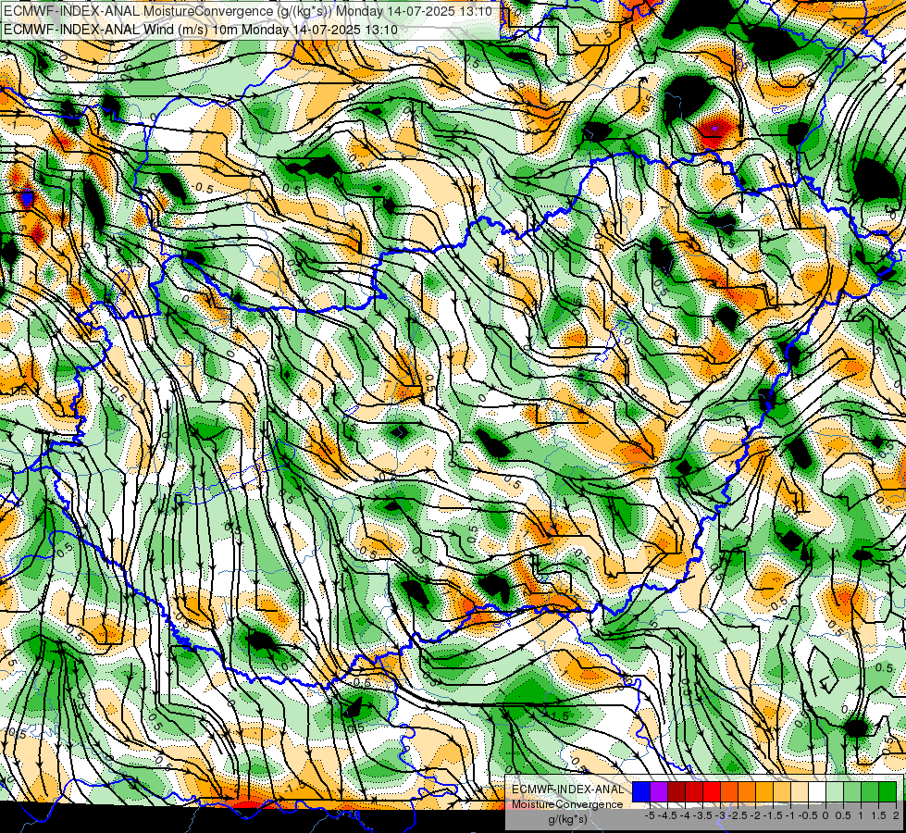906x833 pixels.
Task: Click the pale peach swatch between -1 and -0.5
Action: point(800,791)
